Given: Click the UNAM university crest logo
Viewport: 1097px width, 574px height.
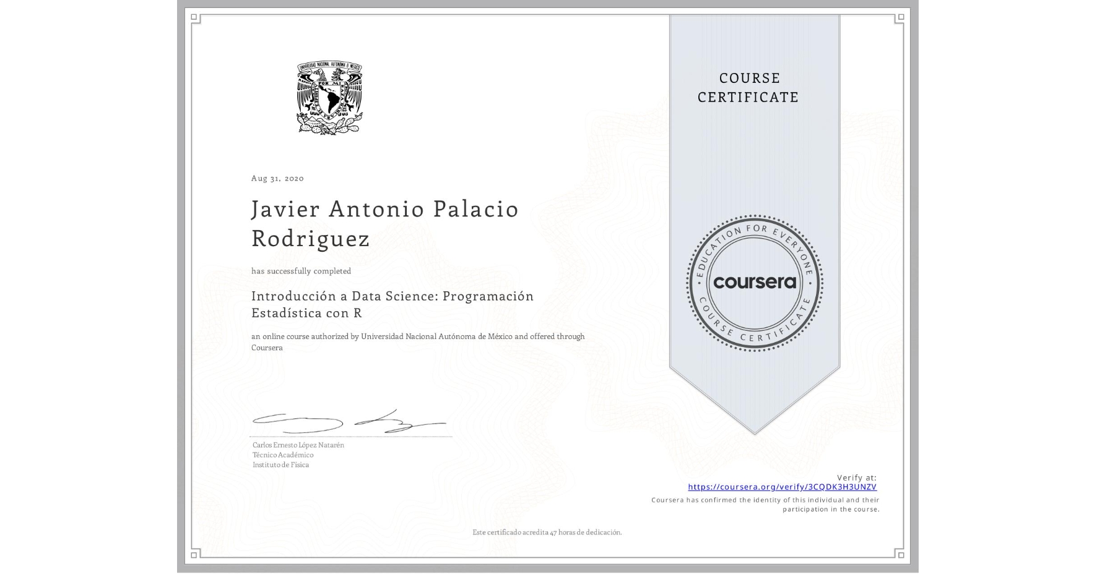Looking at the screenshot, I should (x=329, y=98).
